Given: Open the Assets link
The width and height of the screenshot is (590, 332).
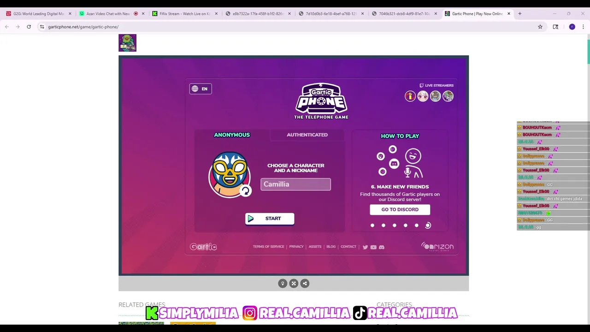Looking at the screenshot, I should tap(315, 247).
